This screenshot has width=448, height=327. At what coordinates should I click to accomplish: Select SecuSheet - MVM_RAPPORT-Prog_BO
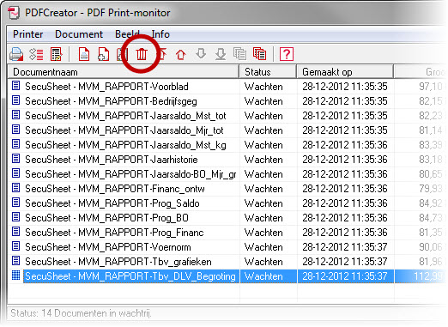(x=106, y=218)
